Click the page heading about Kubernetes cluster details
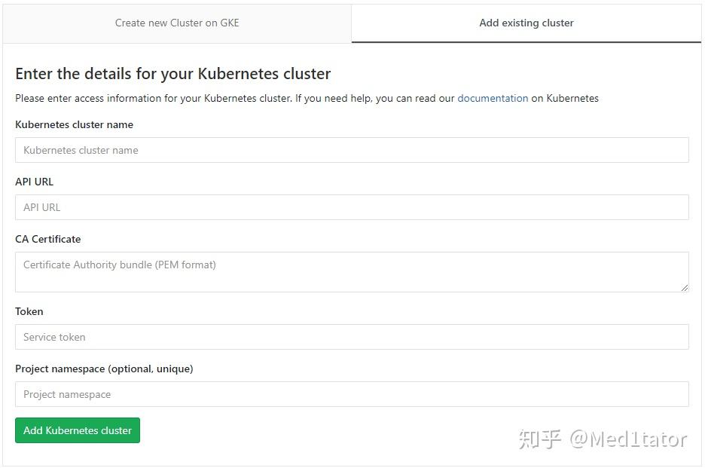 click(x=172, y=73)
